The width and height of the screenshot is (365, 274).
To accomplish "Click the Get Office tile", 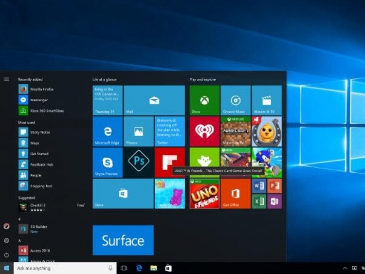I will (236, 194).
